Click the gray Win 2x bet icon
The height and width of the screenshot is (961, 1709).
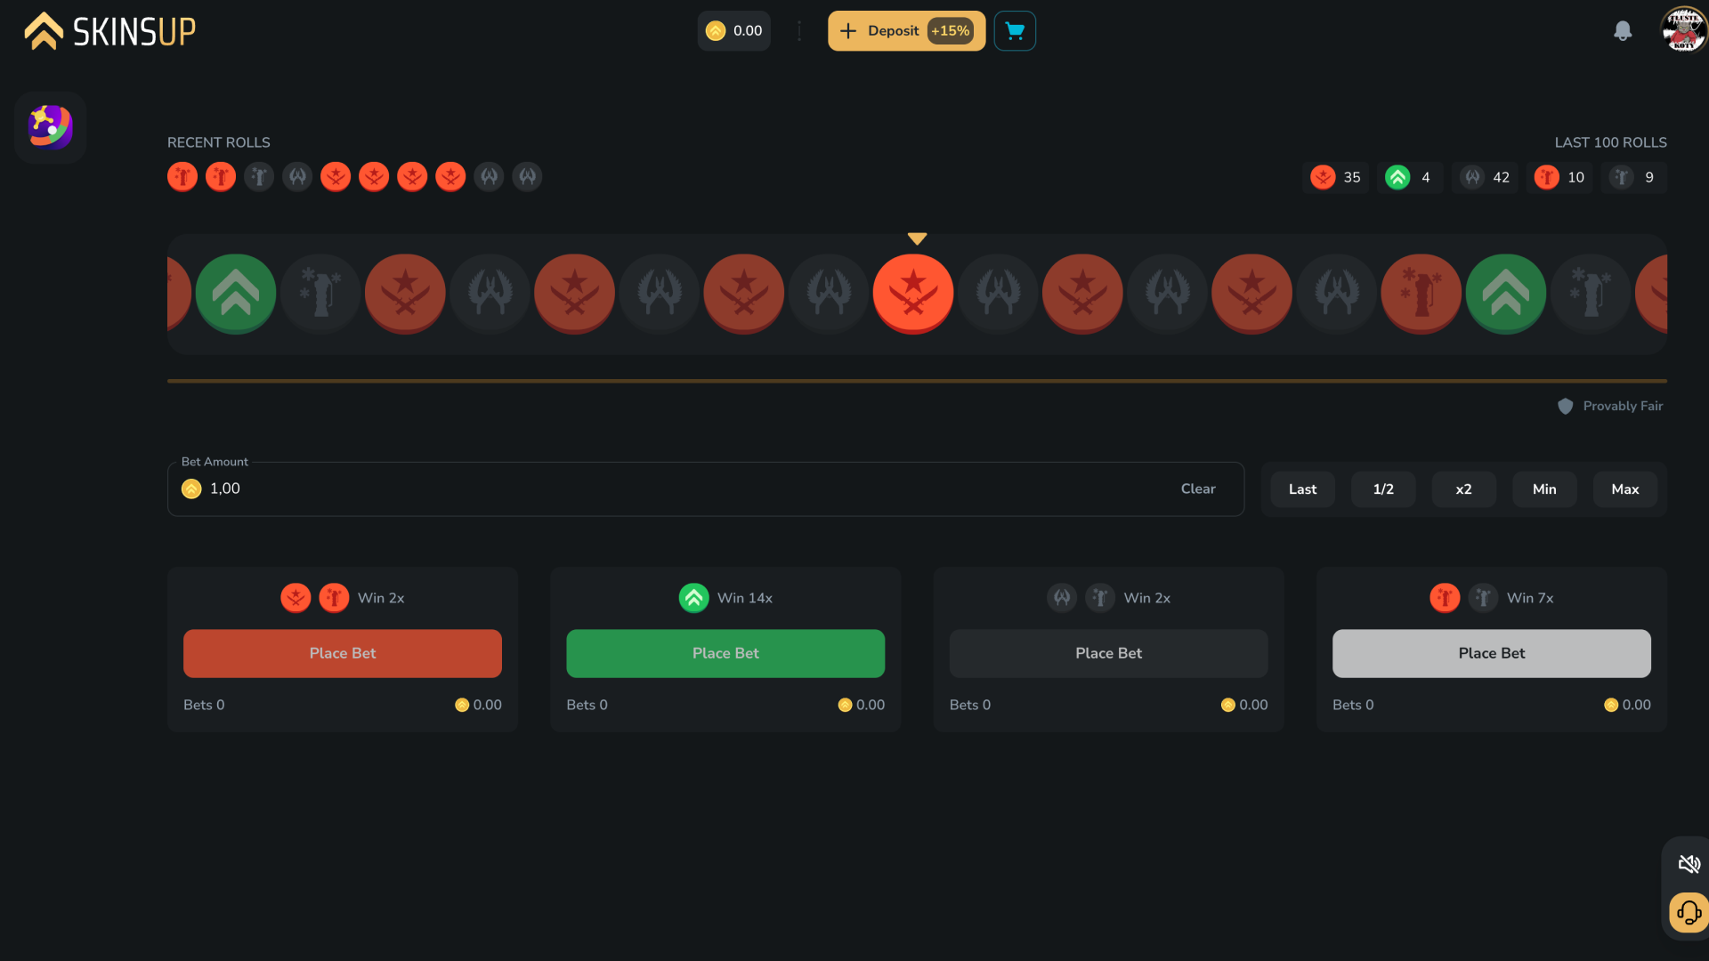[1062, 597]
